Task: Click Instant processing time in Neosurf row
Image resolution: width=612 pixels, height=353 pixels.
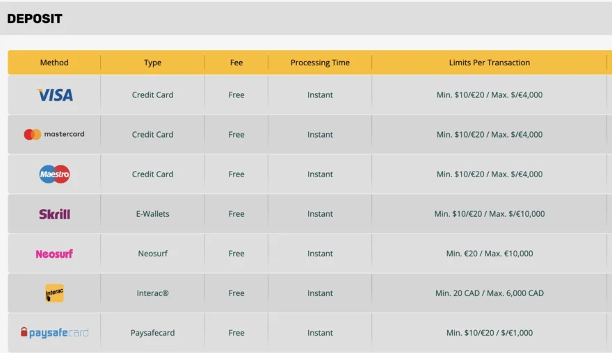Action: [x=320, y=254]
